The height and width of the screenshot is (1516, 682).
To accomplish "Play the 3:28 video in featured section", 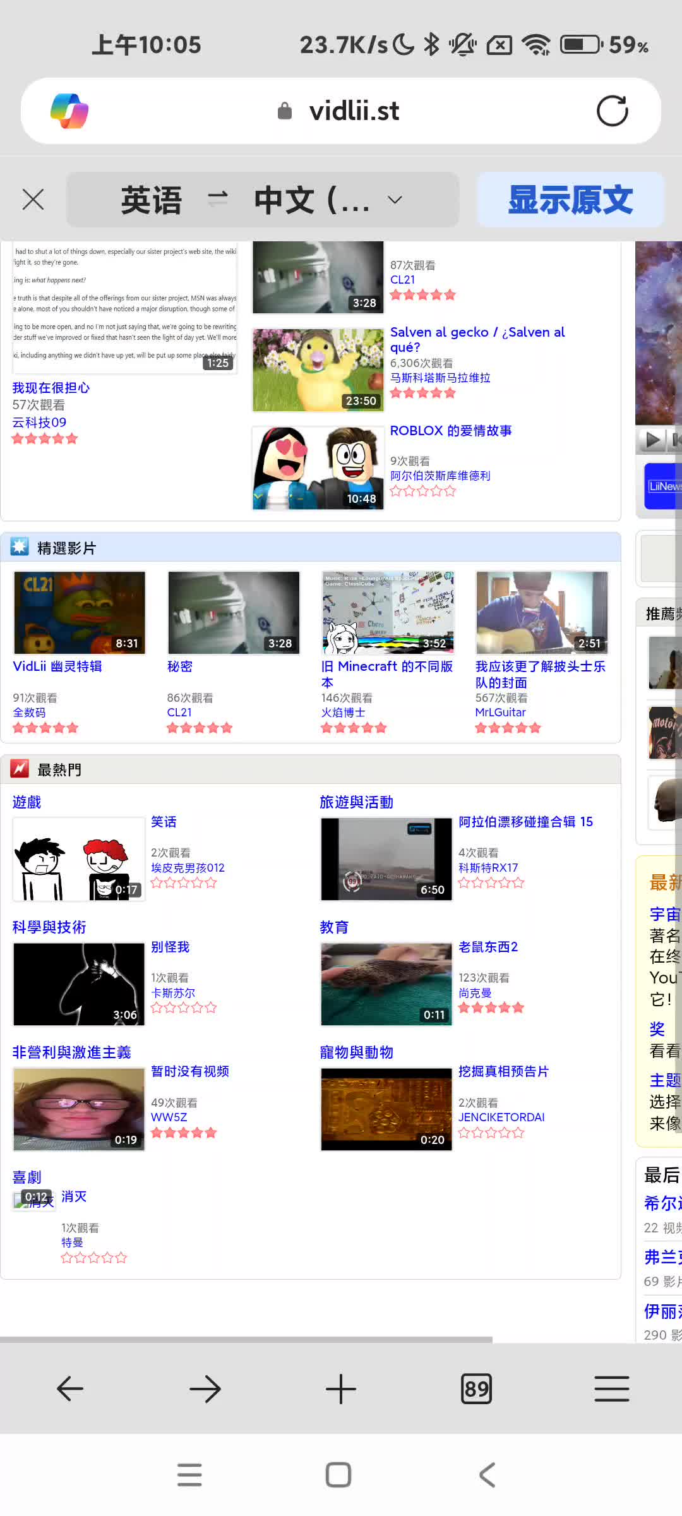I will (234, 613).
